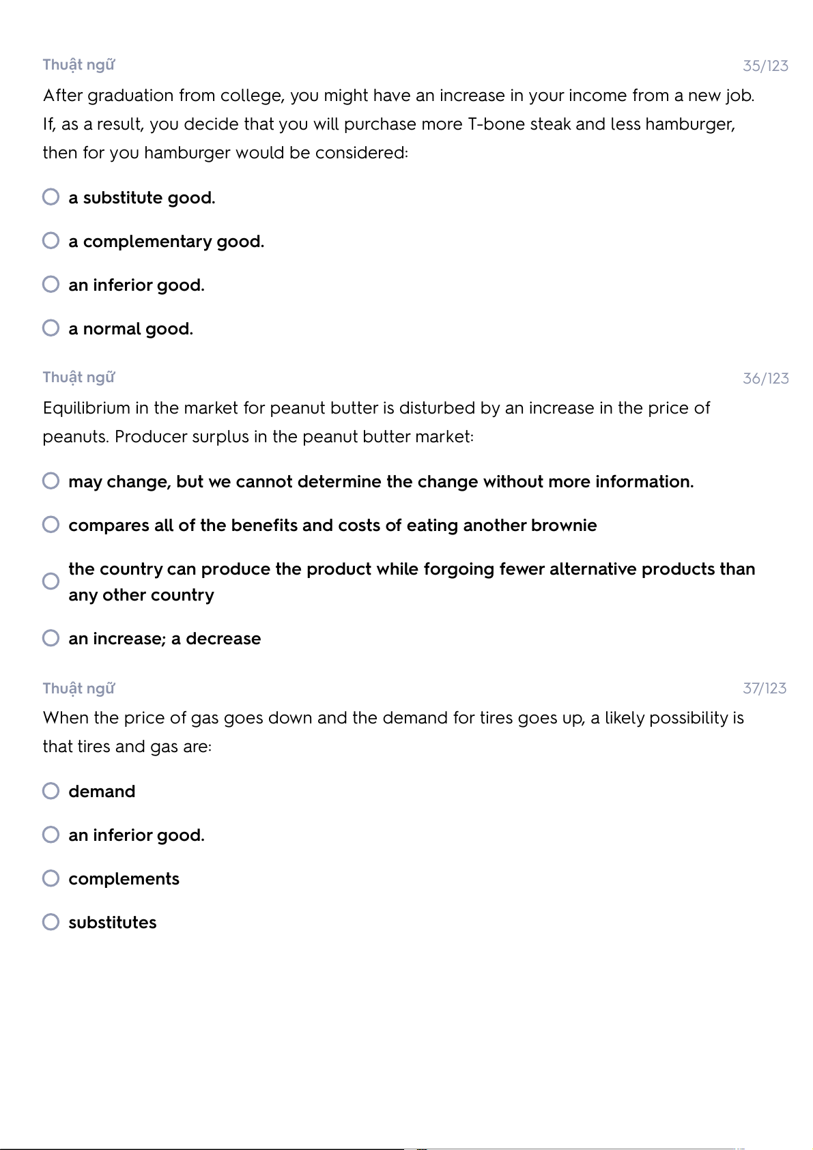Select 'compares all of the benefits' brownie option

(x=51, y=525)
